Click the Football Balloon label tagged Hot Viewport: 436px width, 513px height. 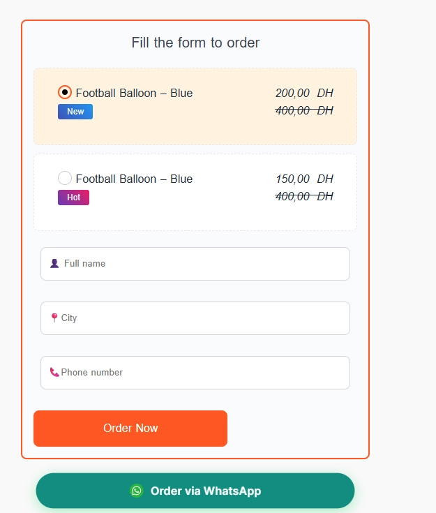(134, 179)
